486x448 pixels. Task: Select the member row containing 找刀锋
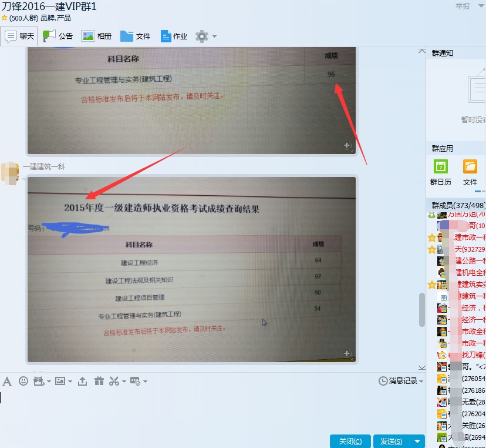(x=457, y=355)
